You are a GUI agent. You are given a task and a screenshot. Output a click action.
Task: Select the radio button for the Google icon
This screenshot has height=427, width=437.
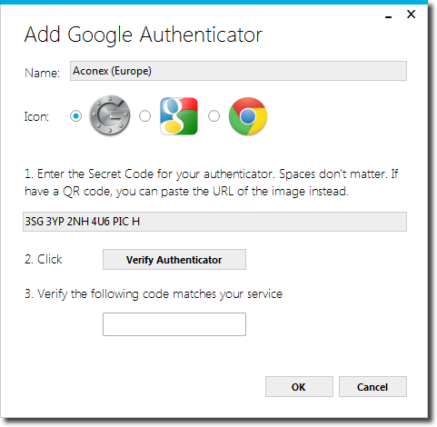[x=144, y=116]
